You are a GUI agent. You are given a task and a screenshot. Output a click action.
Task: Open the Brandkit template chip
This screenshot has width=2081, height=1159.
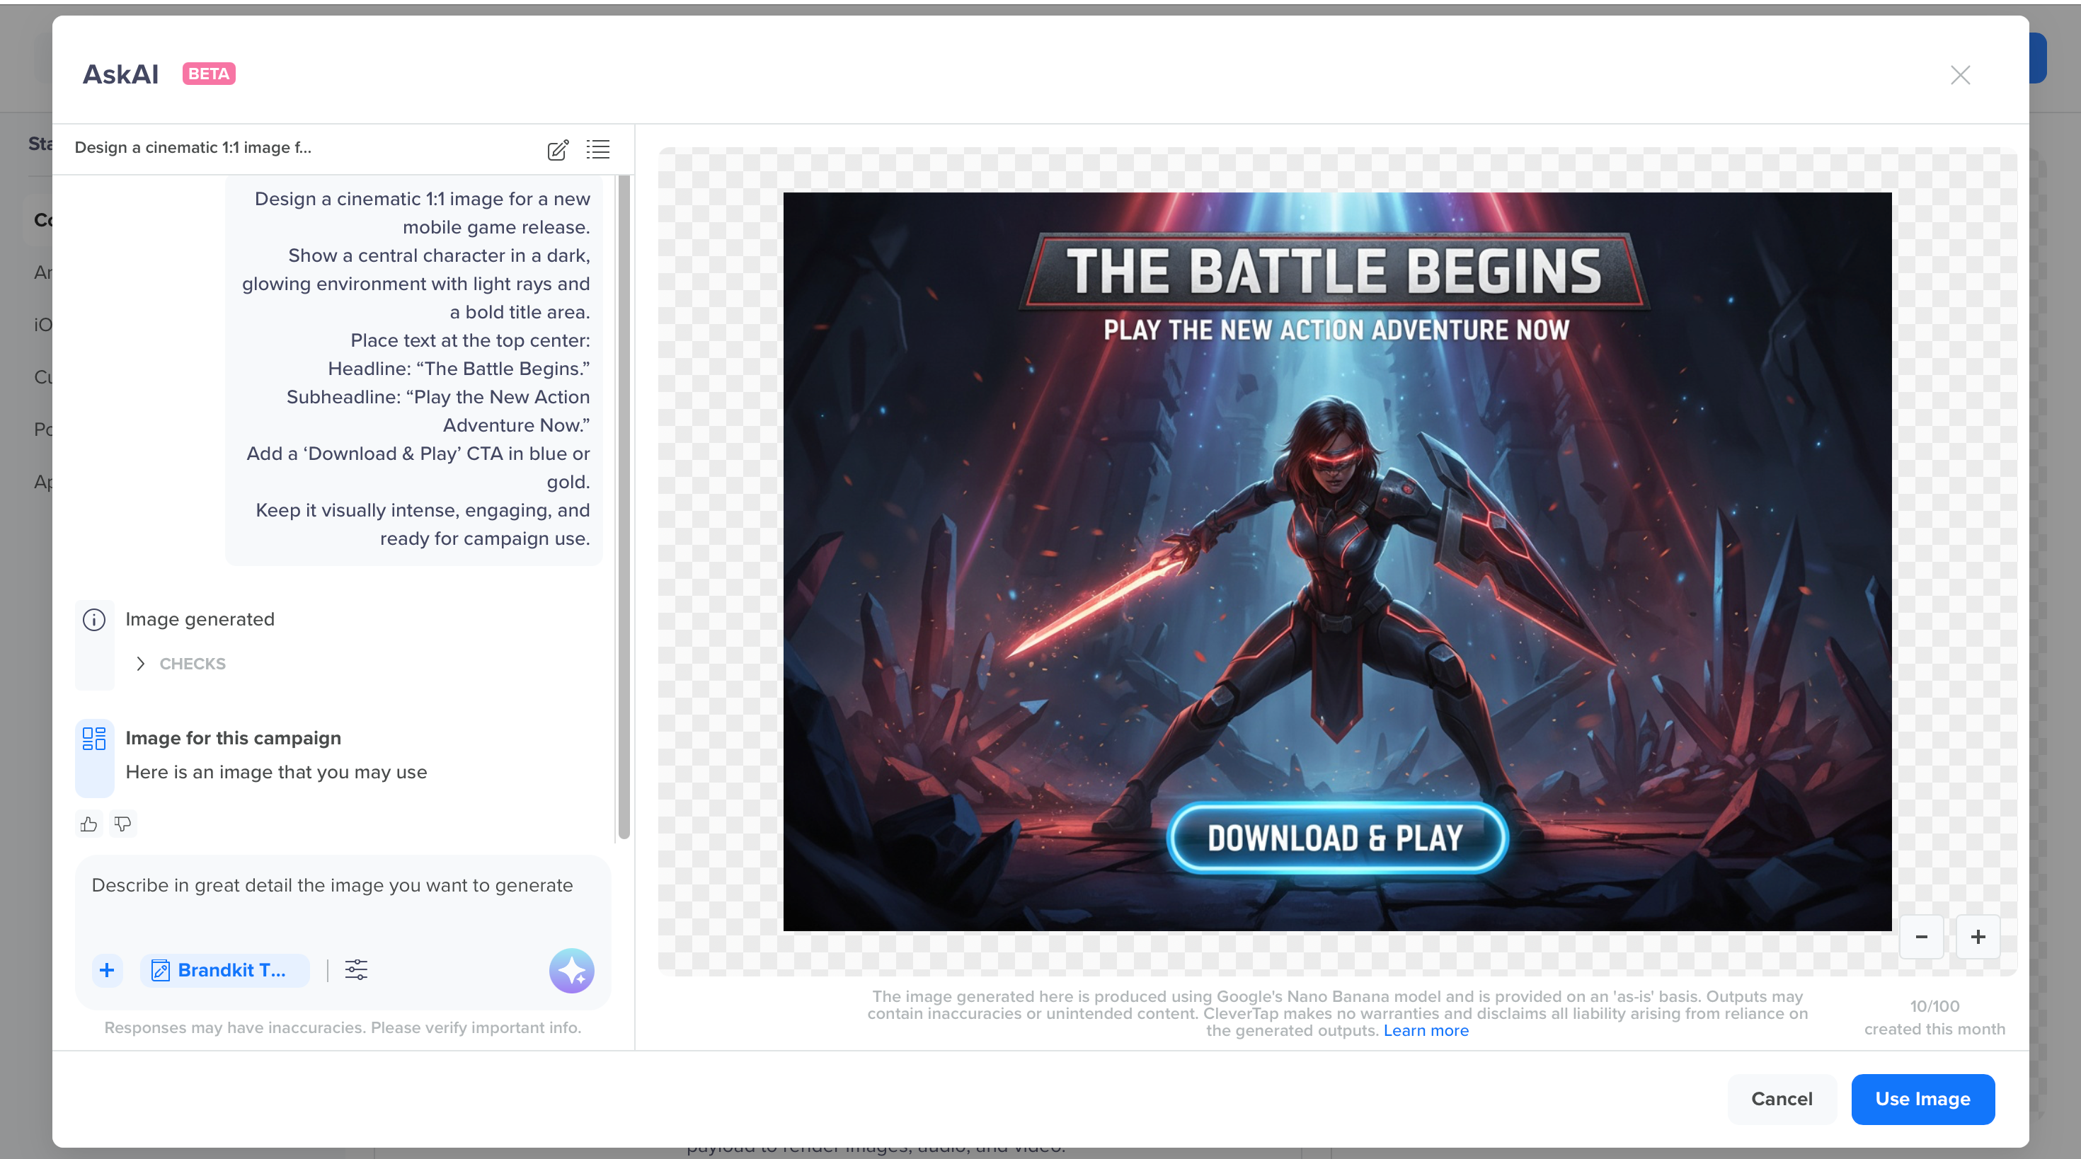224,970
